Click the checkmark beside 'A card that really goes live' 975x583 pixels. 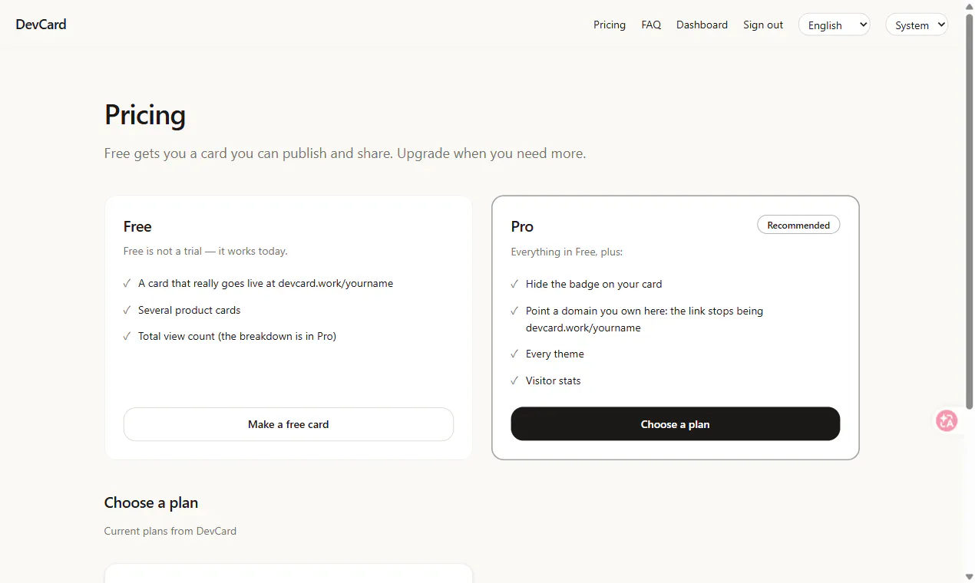click(x=127, y=283)
